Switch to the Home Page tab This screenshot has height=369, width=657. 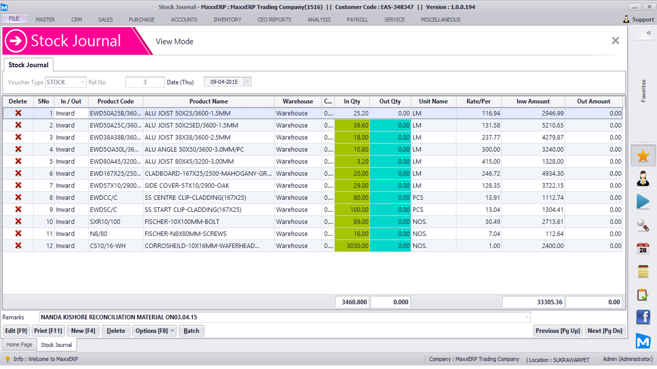[x=19, y=344]
